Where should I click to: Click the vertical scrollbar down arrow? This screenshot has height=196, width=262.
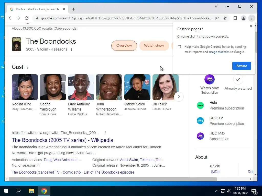(x=255, y=175)
